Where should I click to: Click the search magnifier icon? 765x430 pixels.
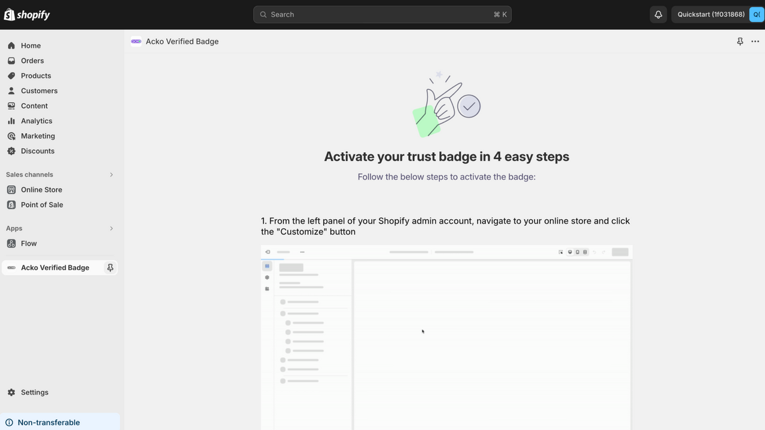tap(263, 14)
